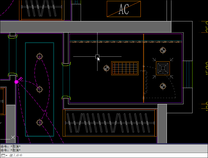Click the white pickbox at the crosshair center
This screenshot has width=208, height=158.
tap(97, 56)
